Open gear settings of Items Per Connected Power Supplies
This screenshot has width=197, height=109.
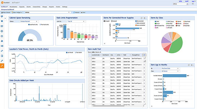(x=145, y=18)
